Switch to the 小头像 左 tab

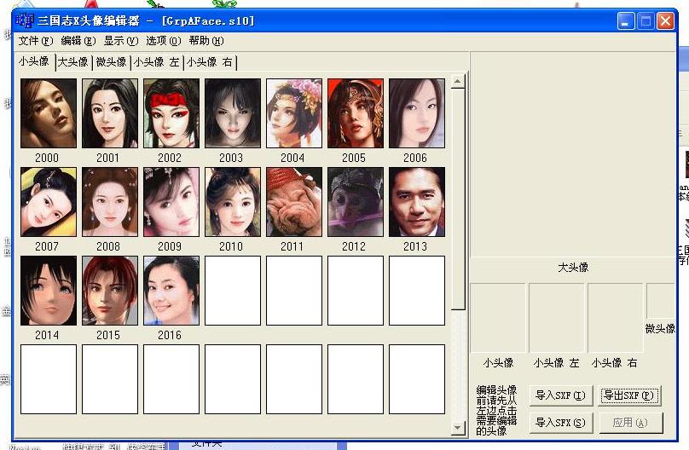(156, 62)
